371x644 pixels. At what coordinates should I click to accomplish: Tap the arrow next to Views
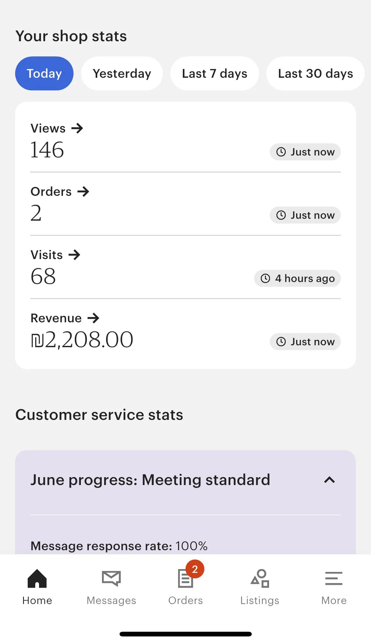(x=77, y=128)
